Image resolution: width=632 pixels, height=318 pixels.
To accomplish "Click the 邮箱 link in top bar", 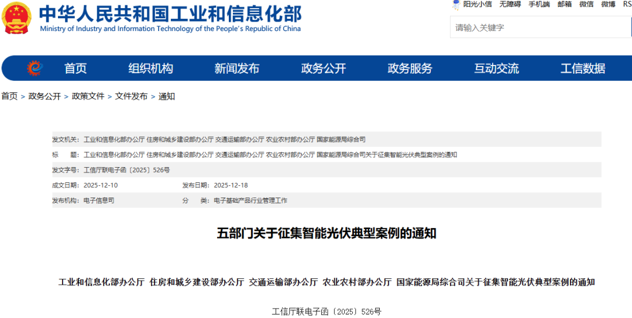I will (x=565, y=4).
